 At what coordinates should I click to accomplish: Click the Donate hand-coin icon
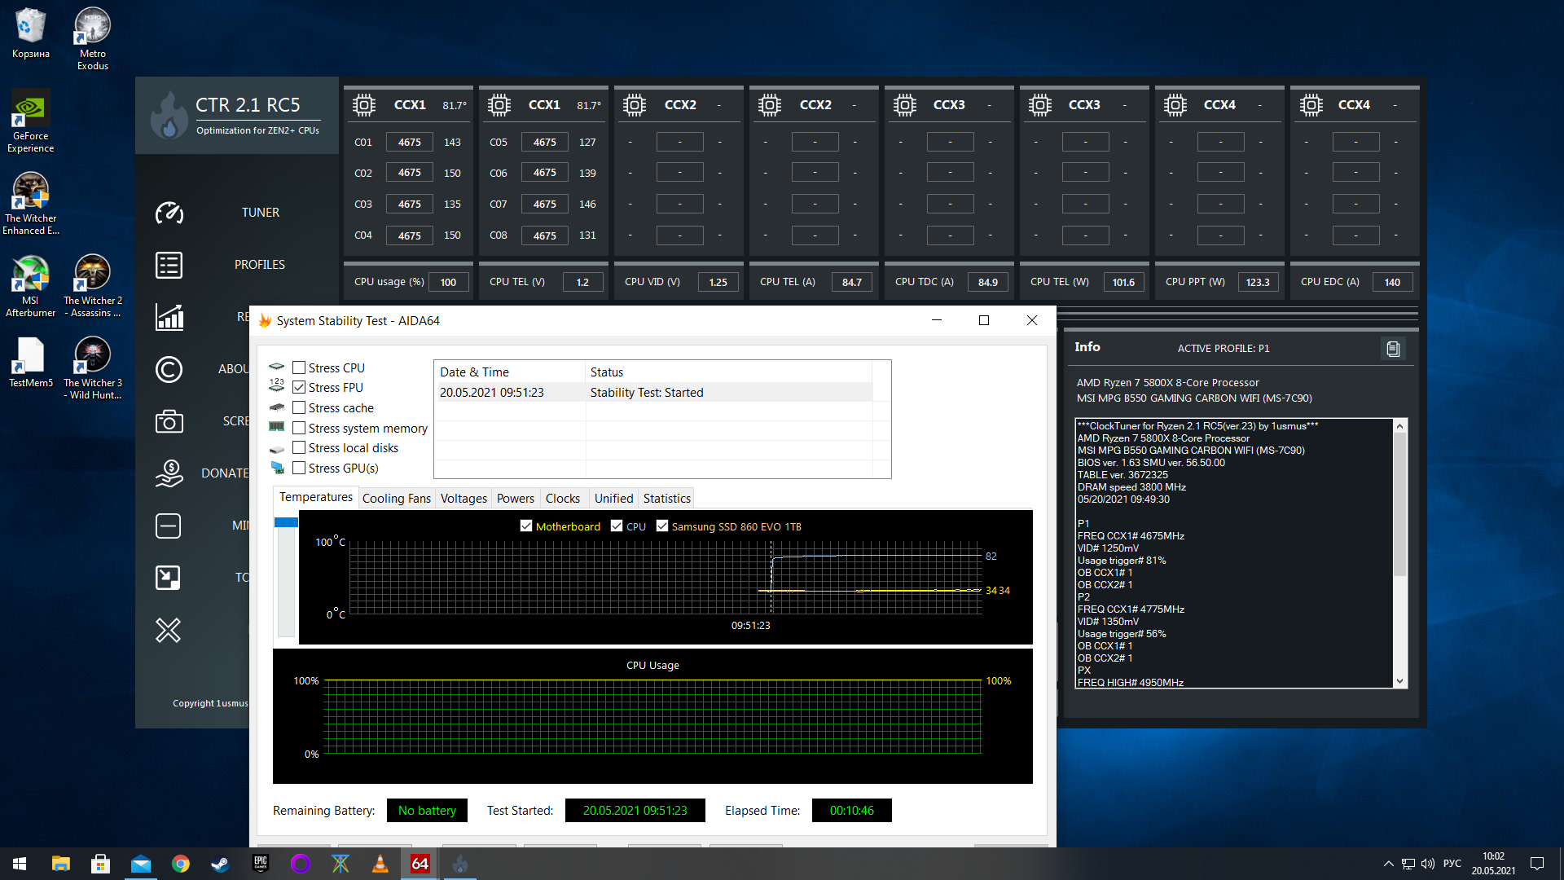pos(169,473)
